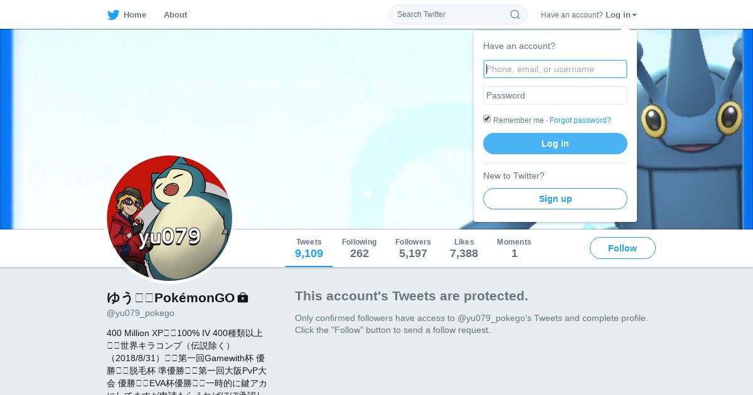
Task: Show the Likes 7,388 tab
Action: 464,248
